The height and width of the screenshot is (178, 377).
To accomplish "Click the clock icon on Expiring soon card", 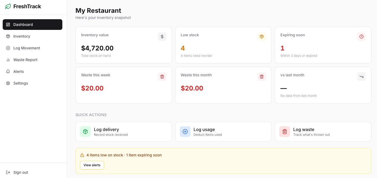I will click(x=361, y=37).
